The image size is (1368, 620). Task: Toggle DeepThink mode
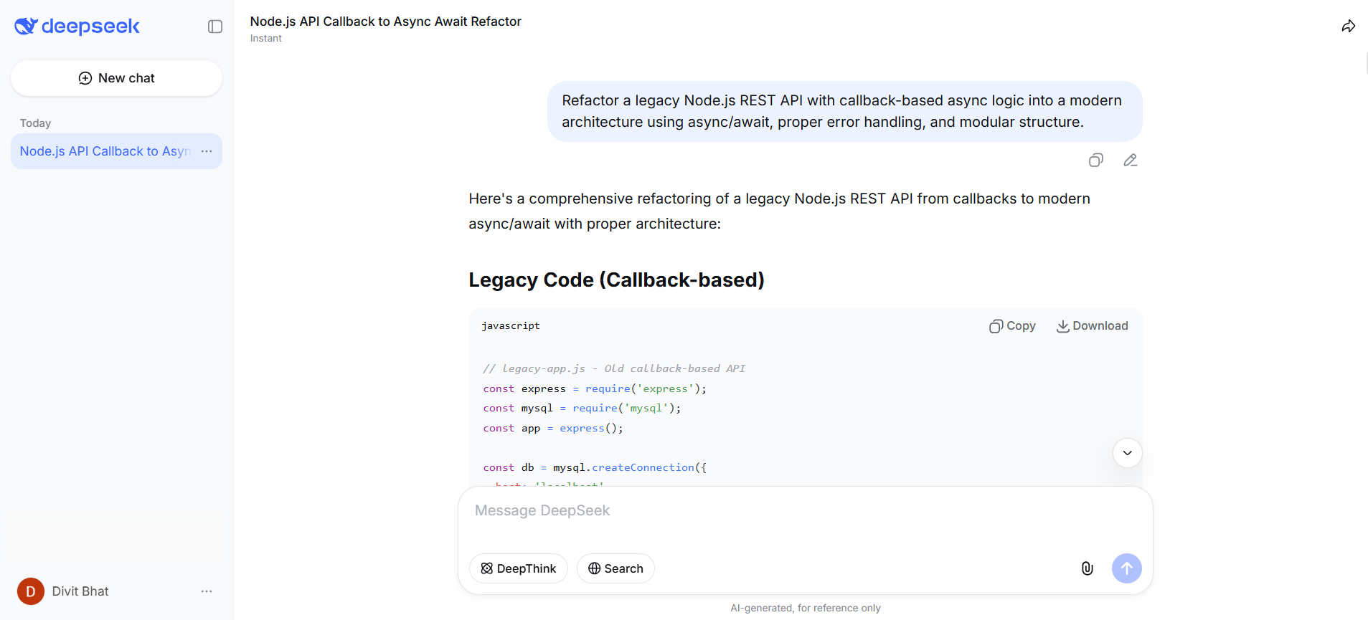pyautogui.click(x=519, y=568)
